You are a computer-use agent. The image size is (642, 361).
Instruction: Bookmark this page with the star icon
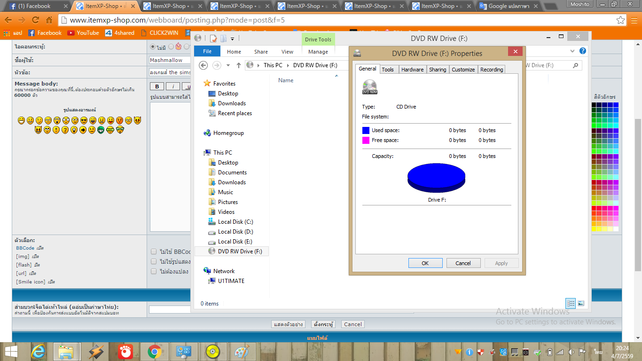point(621,20)
